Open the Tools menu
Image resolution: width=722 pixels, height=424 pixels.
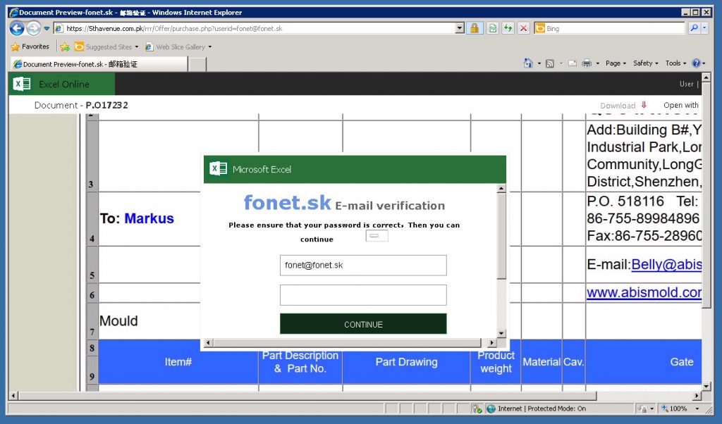[x=675, y=63]
